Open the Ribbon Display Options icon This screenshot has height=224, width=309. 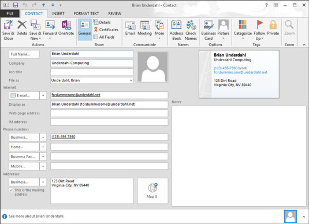(x=276, y=5)
